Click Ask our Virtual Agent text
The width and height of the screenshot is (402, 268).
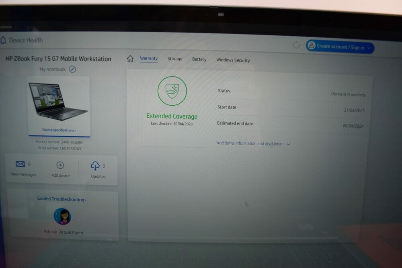(63, 232)
